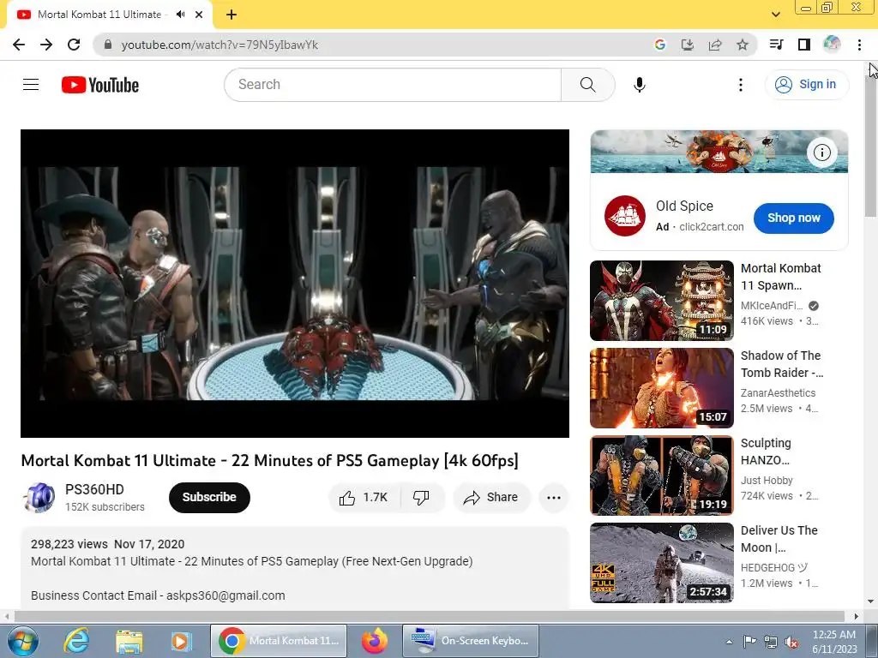Click the video player frame
Viewport: 878px width, 658px height.
point(295,284)
